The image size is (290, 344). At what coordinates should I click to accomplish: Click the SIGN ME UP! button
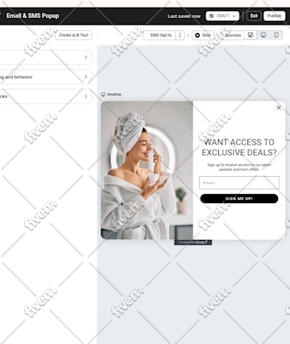pos(239,199)
